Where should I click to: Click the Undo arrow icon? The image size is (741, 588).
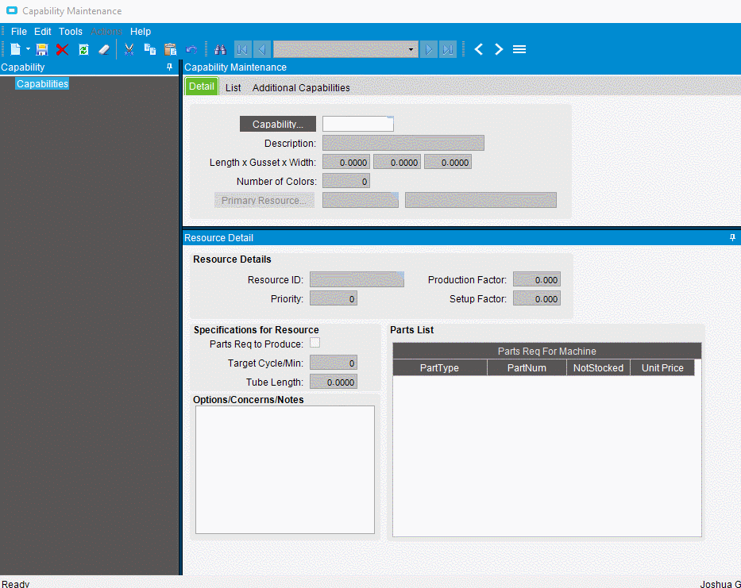click(191, 49)
